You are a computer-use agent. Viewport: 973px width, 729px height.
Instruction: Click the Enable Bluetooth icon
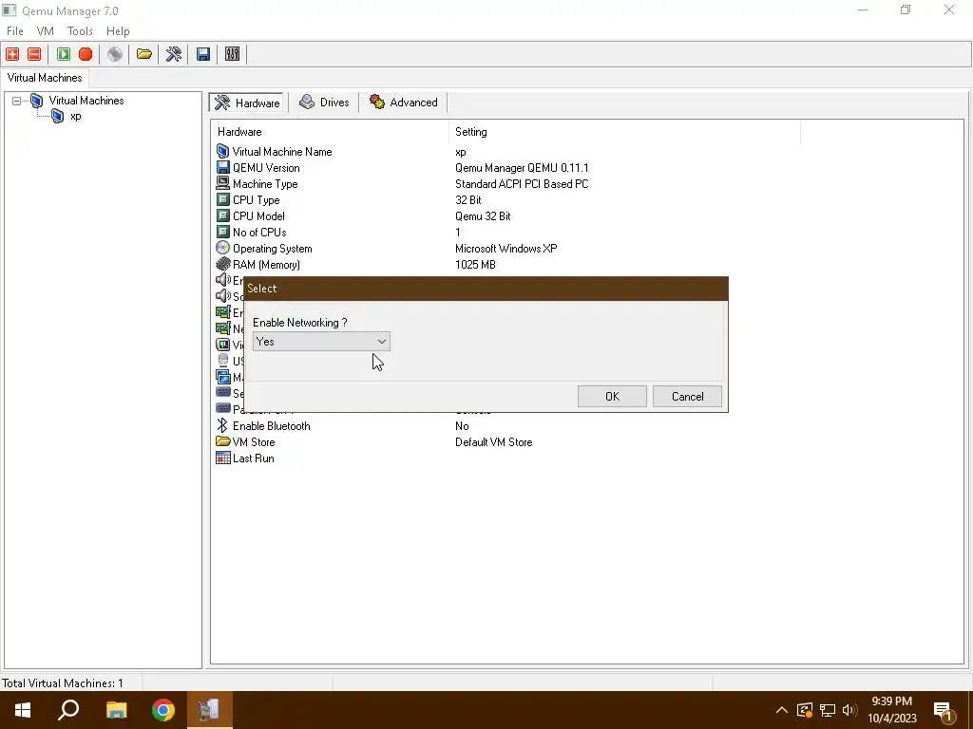222,425
